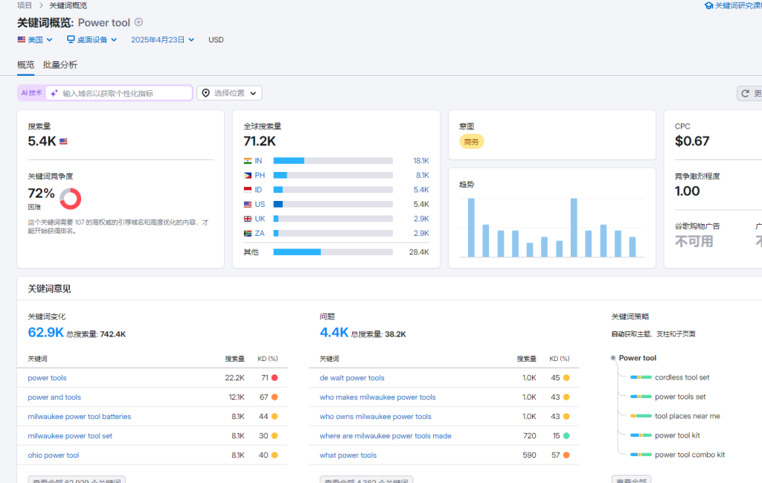This screenshot has width=762, height=483.
Task: Click the sparkle AI icon in domain field
Action: point(54,93)
